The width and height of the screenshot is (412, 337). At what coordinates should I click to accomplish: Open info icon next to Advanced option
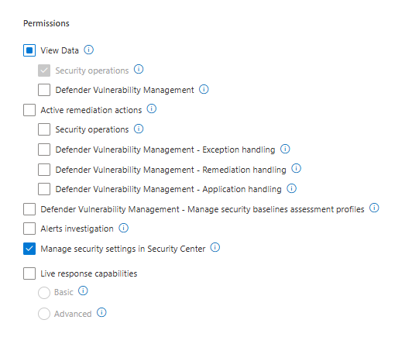click(101, 312)
